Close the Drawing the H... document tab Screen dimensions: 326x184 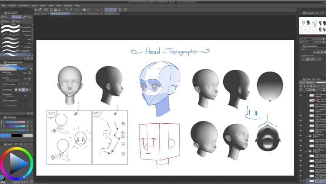point(118,14)
